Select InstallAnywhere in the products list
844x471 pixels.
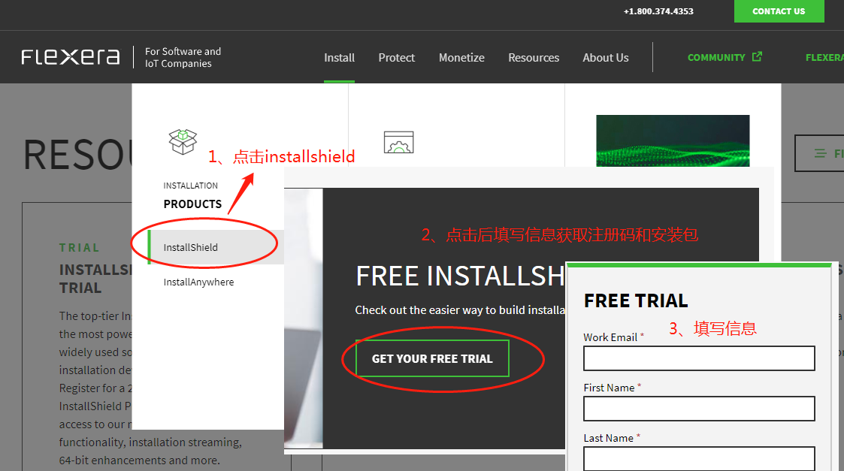[198, 282]
